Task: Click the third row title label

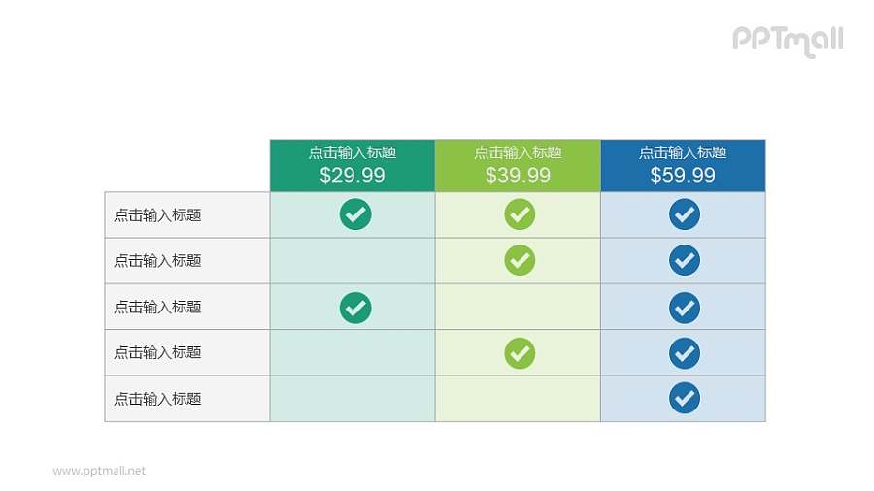Action: tap(157, 307)
